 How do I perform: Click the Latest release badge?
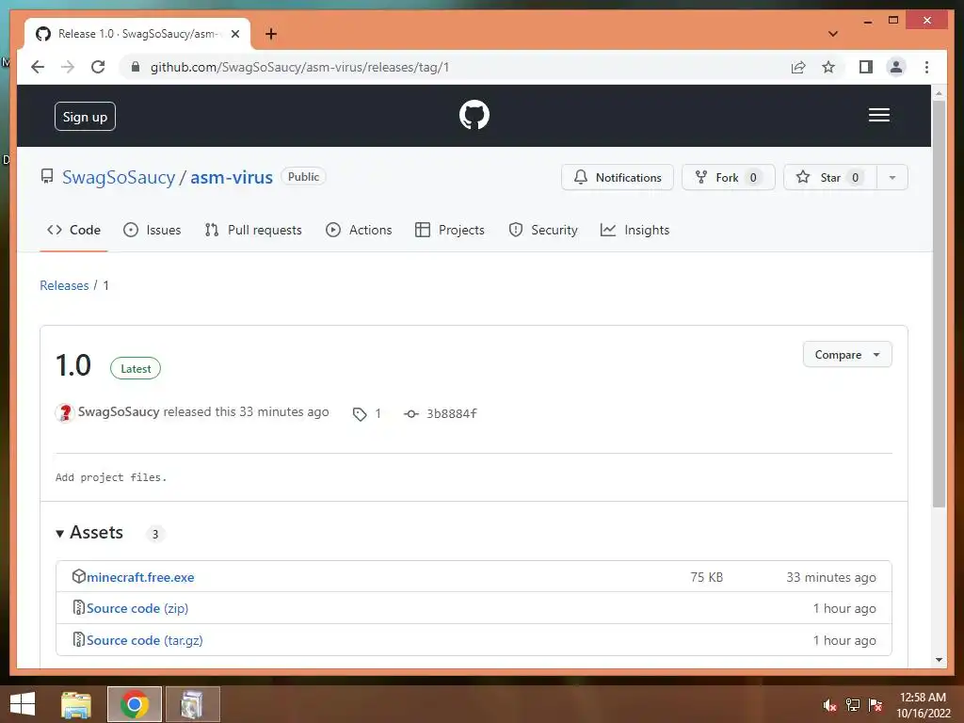[136, 368]
